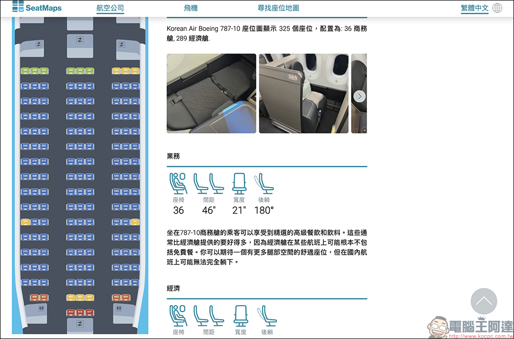Click seat 45A at top of seat map

[x=25, y=70]
